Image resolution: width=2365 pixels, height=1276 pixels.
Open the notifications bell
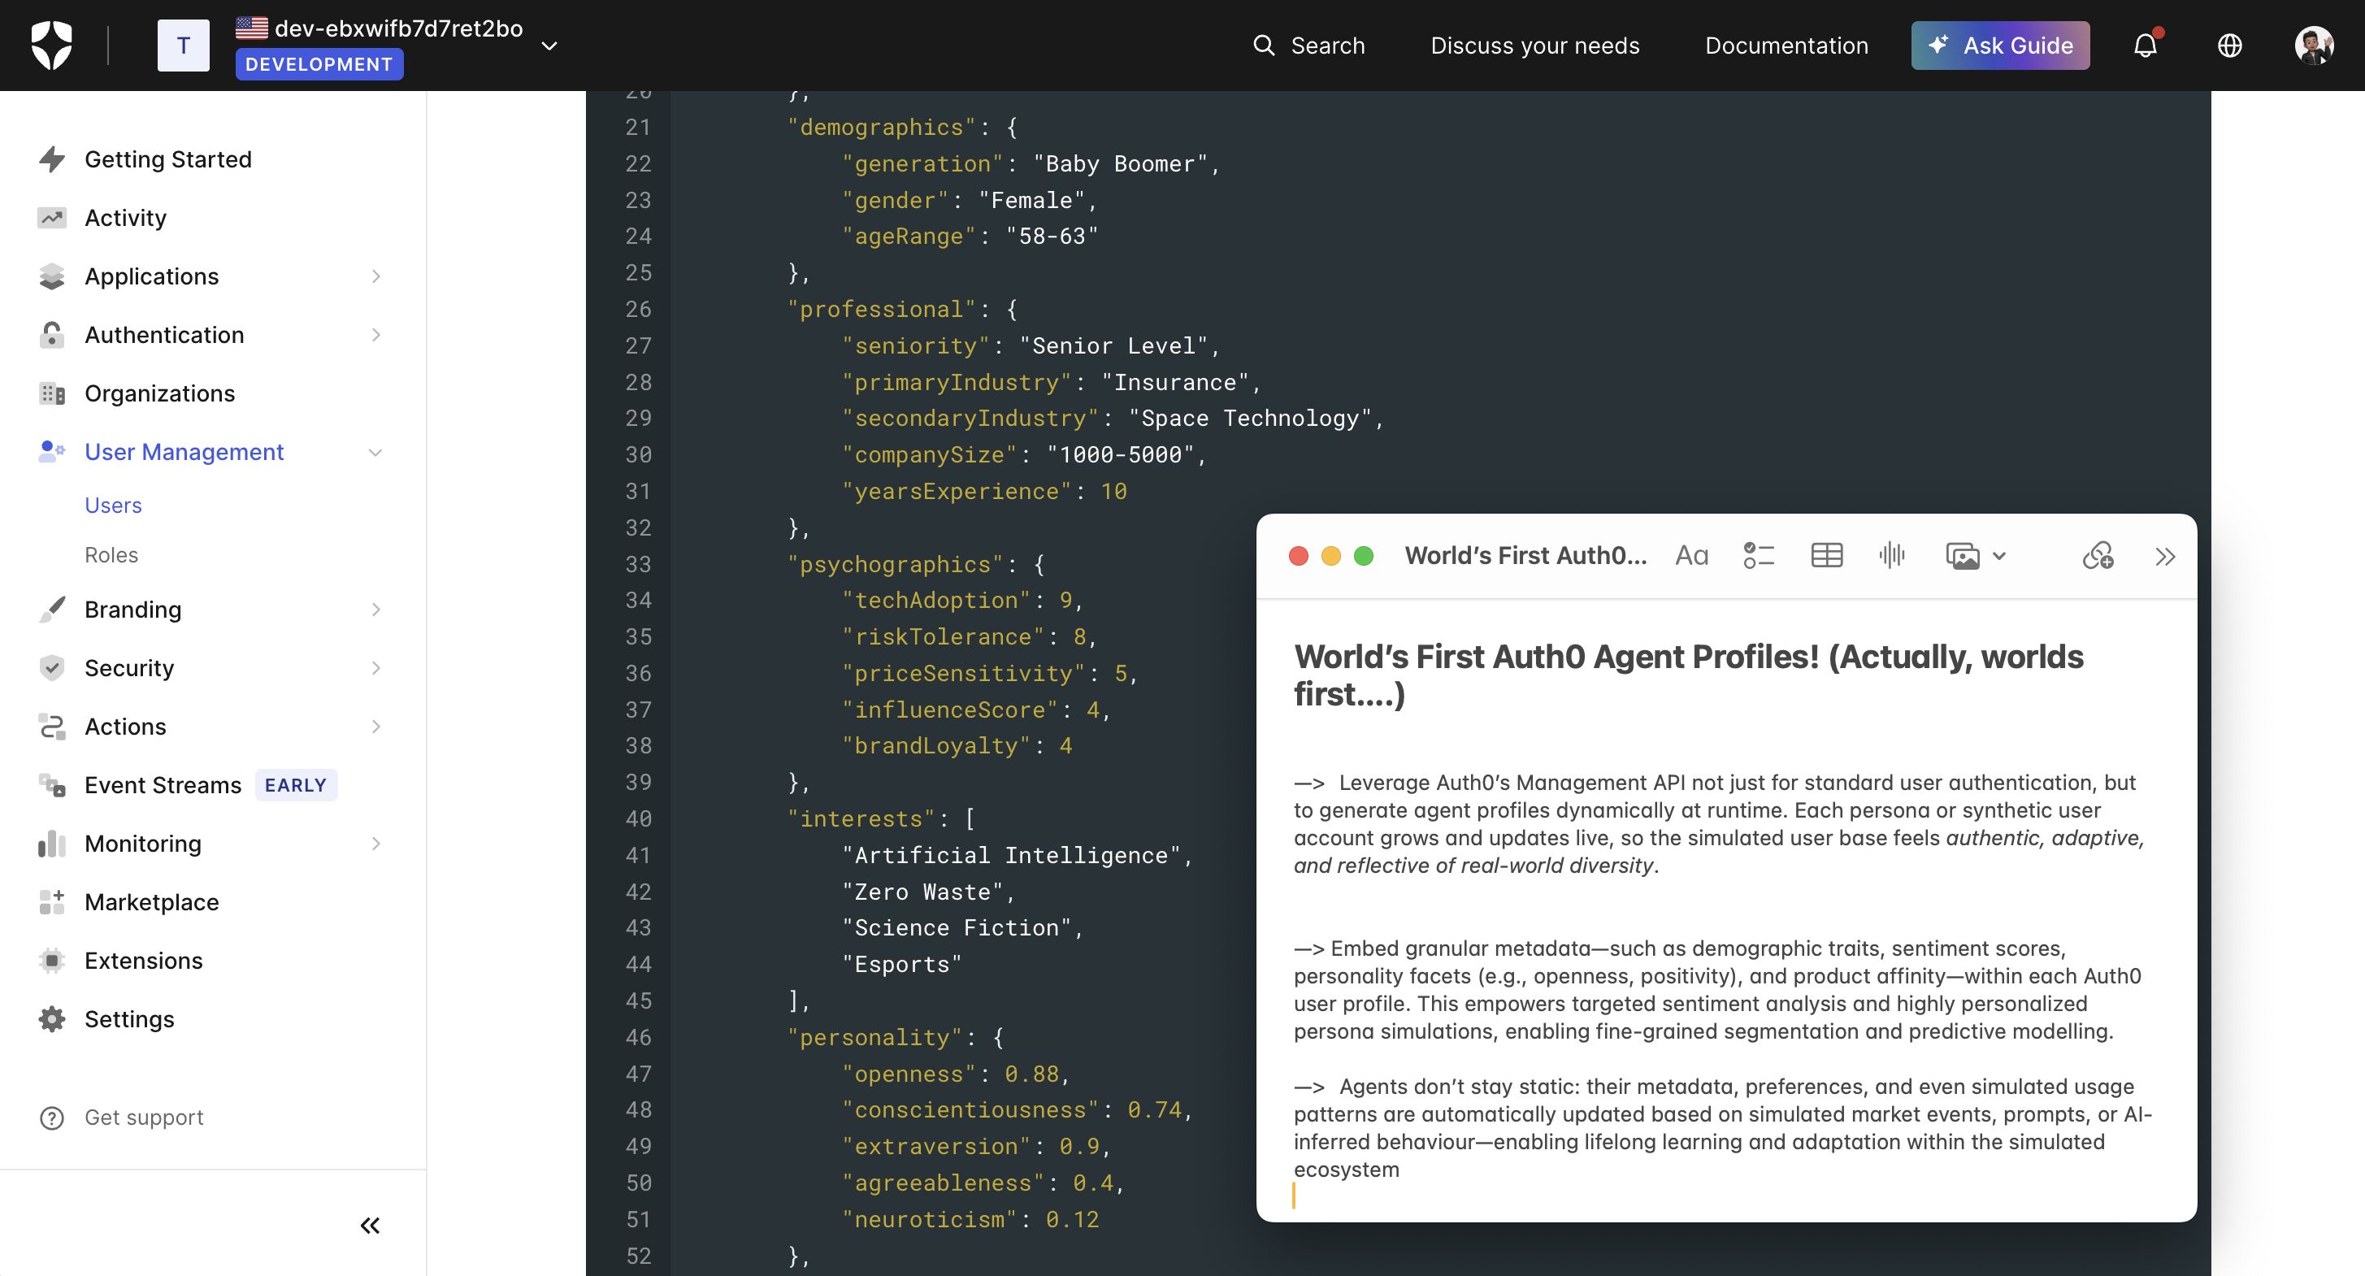point(2145,45)
